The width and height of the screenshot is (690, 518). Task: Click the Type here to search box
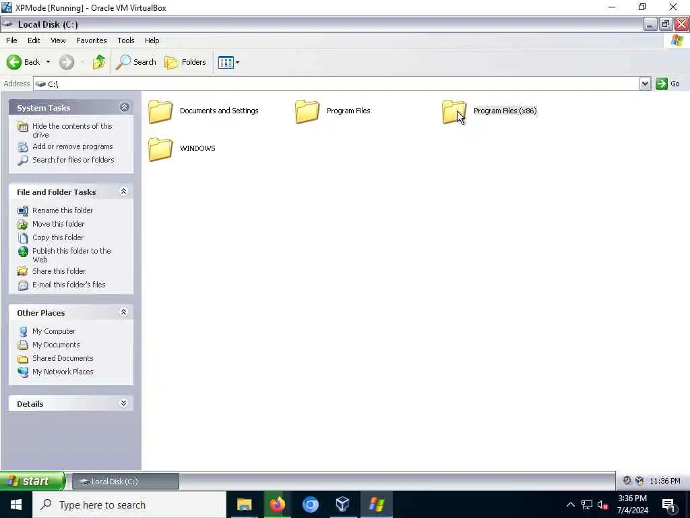pyautogui.click(x=129, y=505)
